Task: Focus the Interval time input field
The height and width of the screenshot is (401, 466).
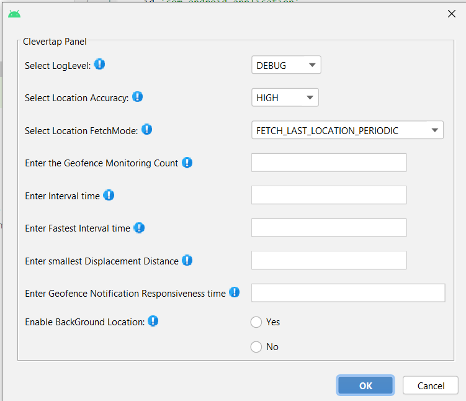Action: pos(329,195)
